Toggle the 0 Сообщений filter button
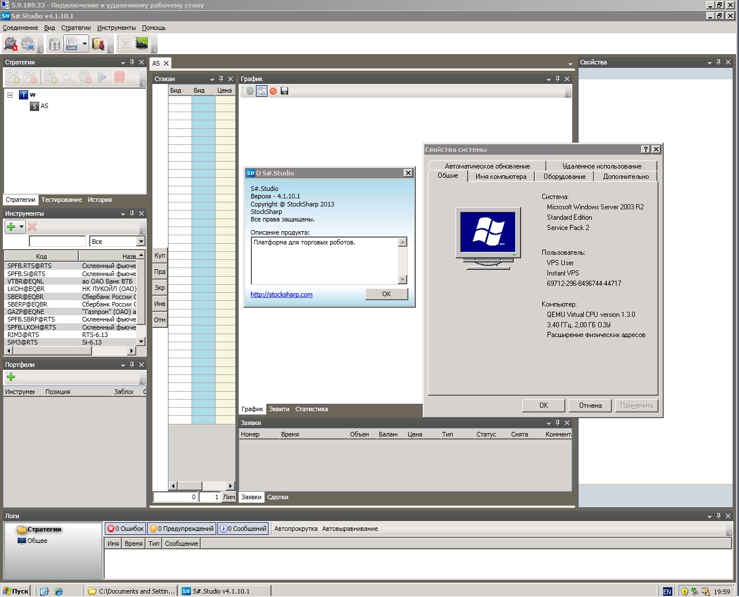 coord(243,529)
